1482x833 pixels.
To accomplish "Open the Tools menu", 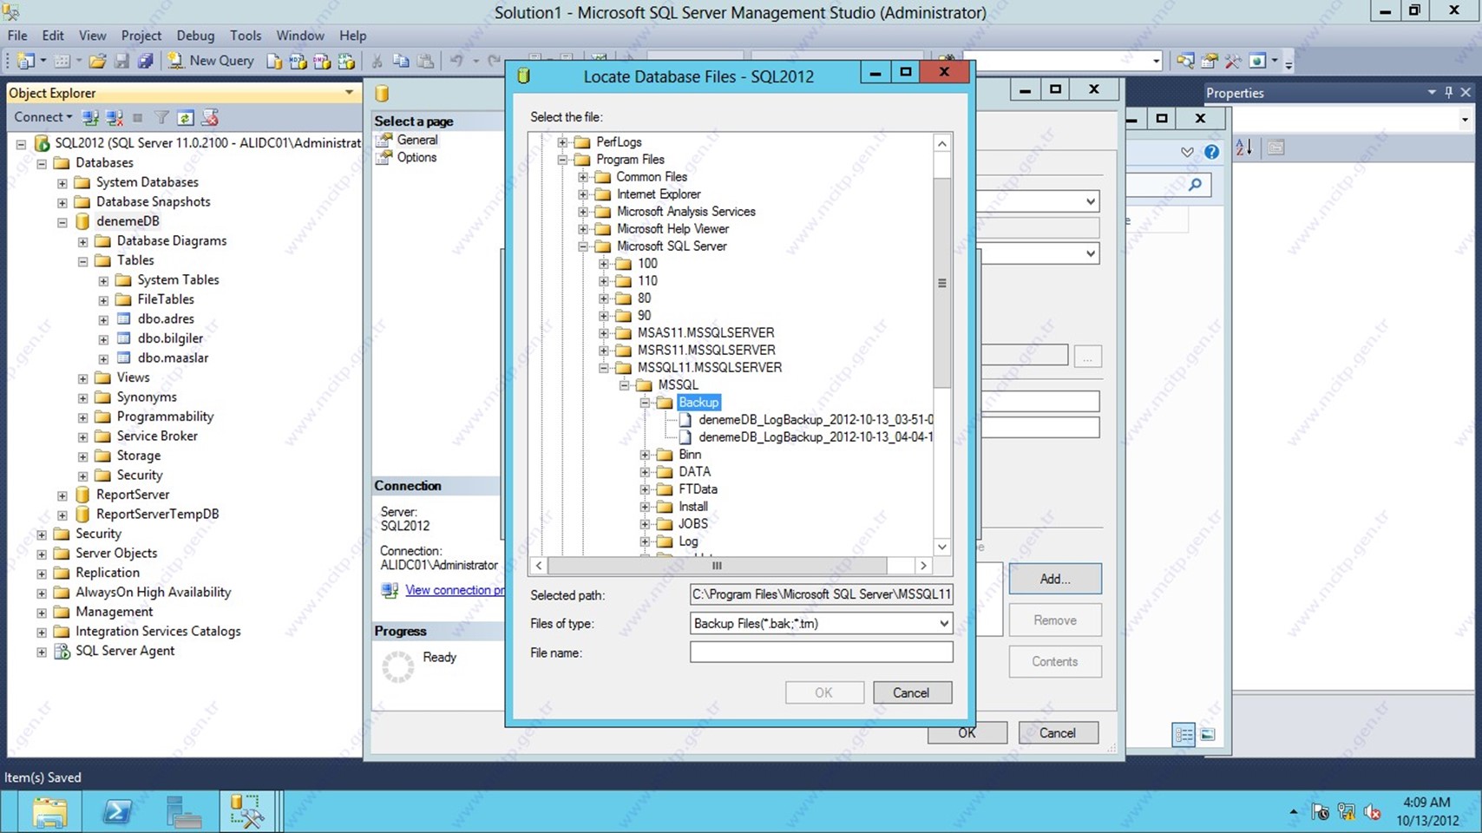I will pos(246,36).
